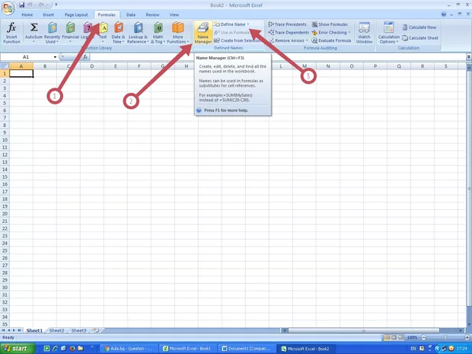Click the Insert Worksheet tab icon
472x354 pixels.
pyautogui.click(x=97, y=330)
